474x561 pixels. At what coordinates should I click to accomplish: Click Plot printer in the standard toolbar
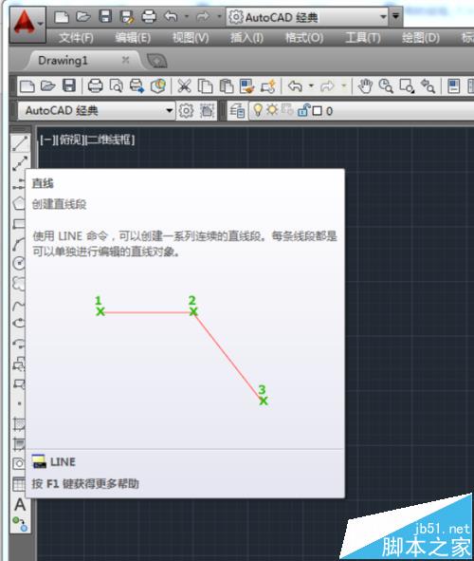pos(96,86)
